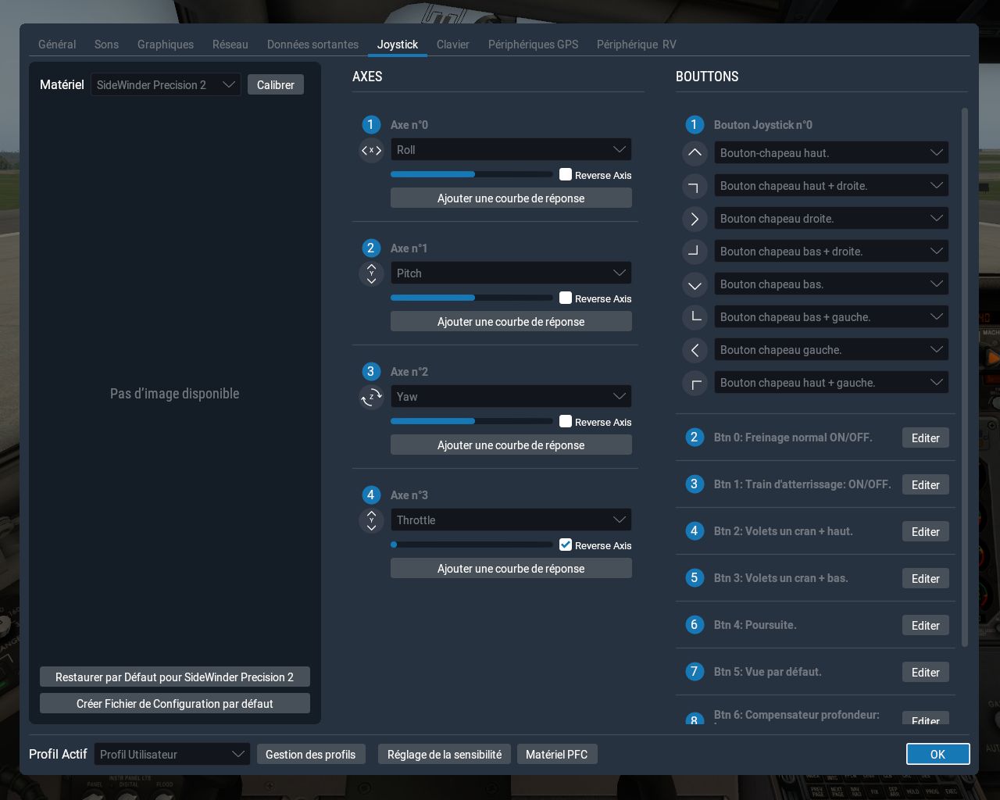Open the Matériel SideWinder Precision 2 dropdown
The width and height of the screenshot is (1000, 800).
[x=166, y=84]
